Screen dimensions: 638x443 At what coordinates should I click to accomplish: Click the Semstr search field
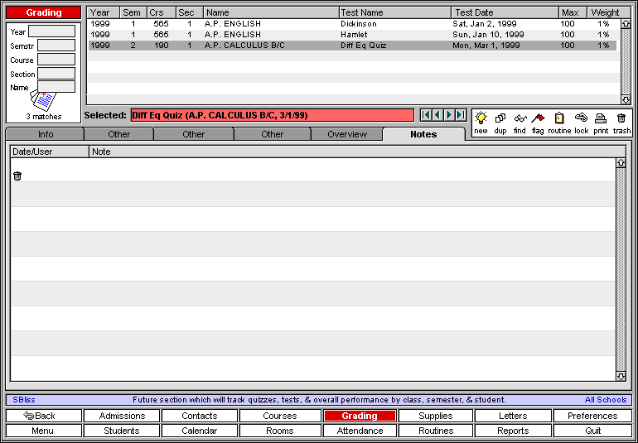56,46
